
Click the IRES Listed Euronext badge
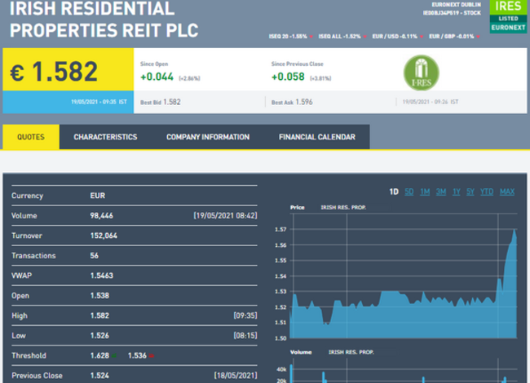pyautogui.click(x=508, y=16)
